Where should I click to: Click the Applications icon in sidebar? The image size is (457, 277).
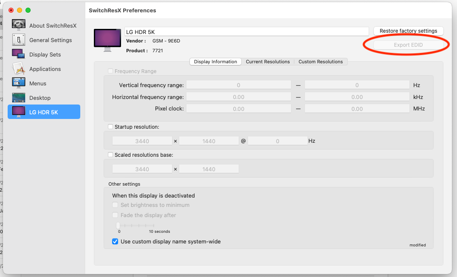tap(18, 69)
